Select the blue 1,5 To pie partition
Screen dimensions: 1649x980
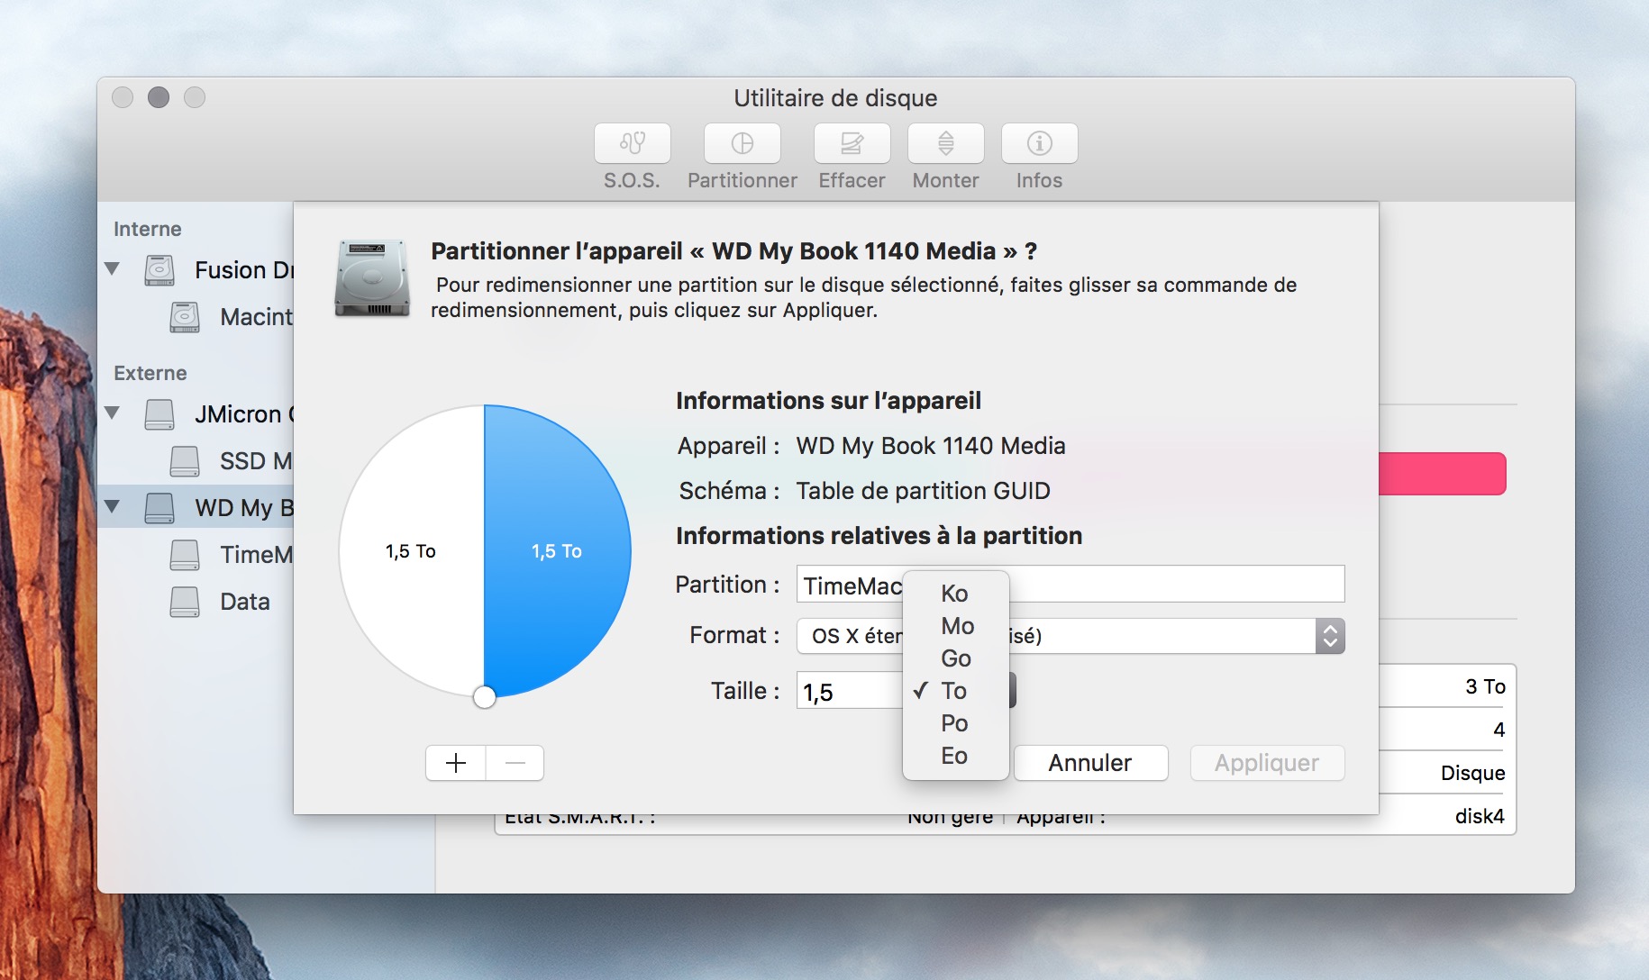tap(557, 550)
